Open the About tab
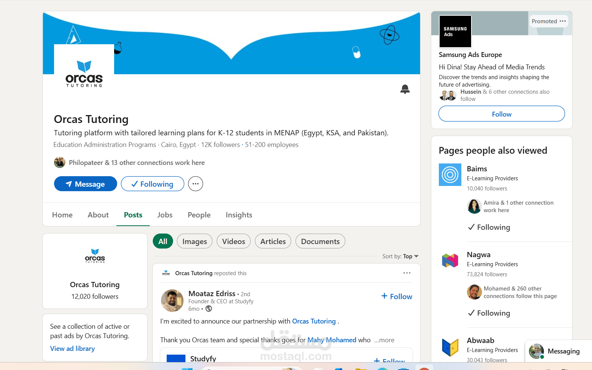The height and width of the screenshot is (370, 592). point(98,215)
